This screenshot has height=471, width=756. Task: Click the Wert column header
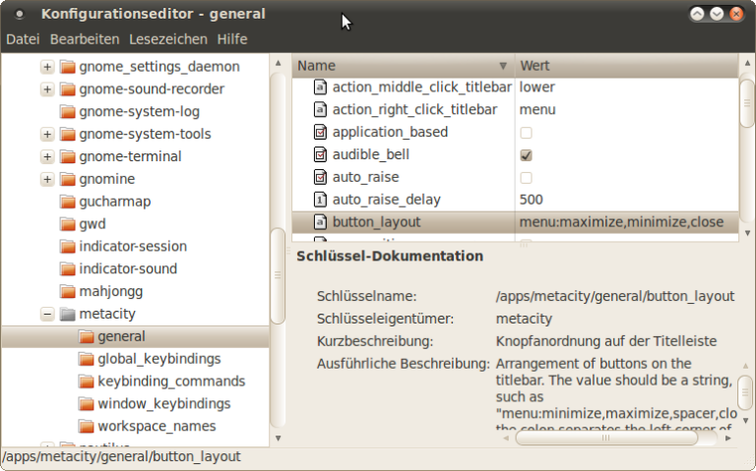(x=626, y=66)
